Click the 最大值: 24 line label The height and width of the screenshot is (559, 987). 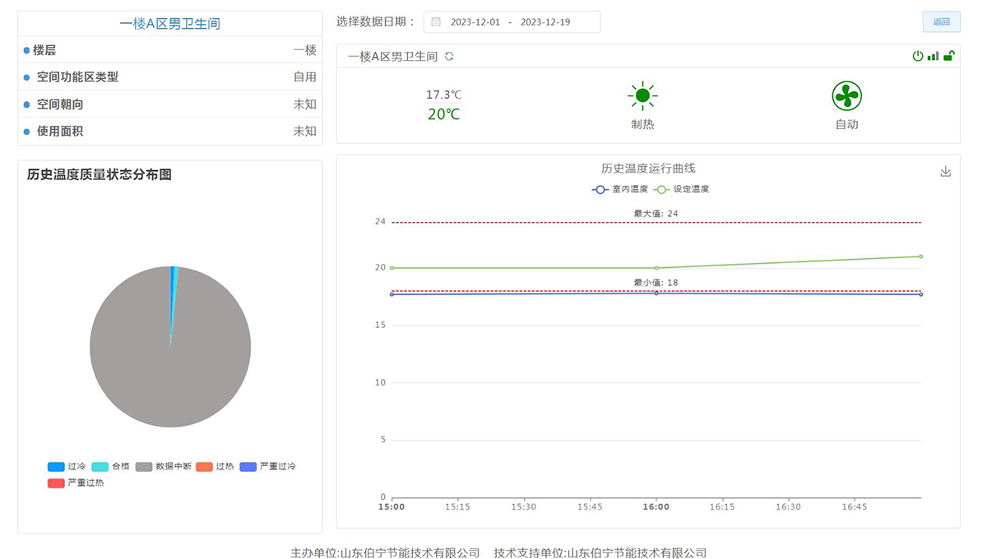click(x=656, y=214)
